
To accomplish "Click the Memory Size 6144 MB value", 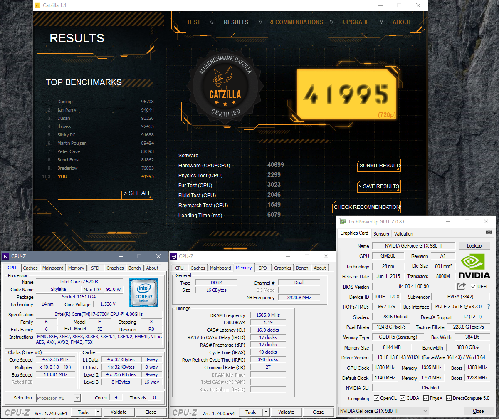I will 392,347.
